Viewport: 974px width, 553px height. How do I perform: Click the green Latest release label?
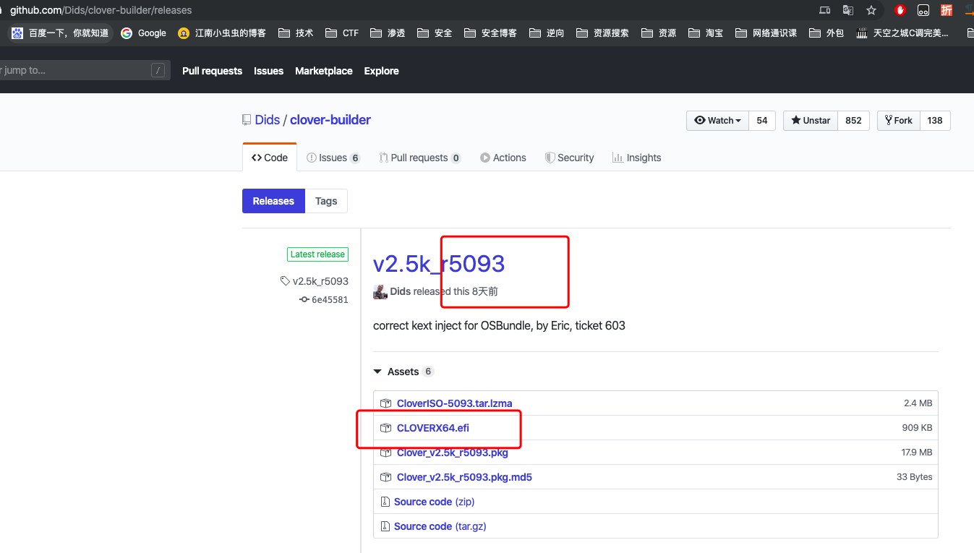pyautogui.click(x=317, y=254)
